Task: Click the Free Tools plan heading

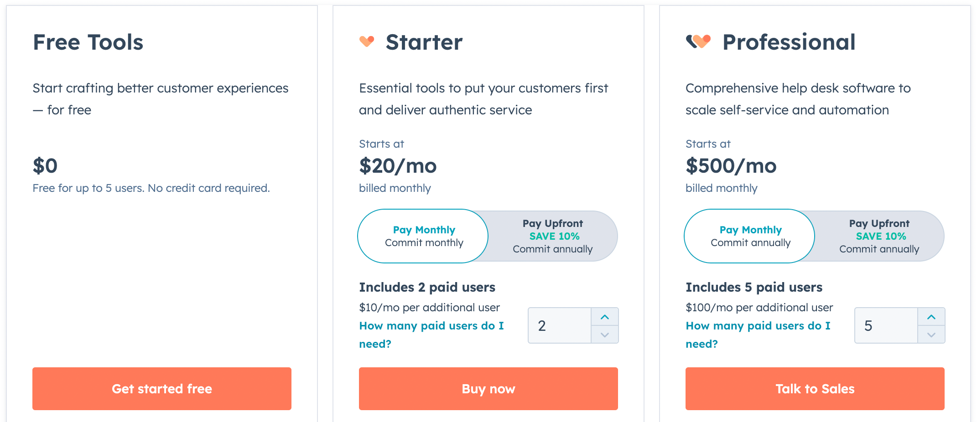Action: (x=88, y=42)
